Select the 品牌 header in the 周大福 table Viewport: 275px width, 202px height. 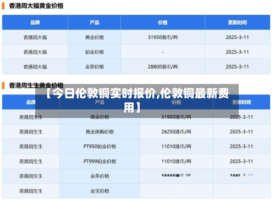click(35, 23)
